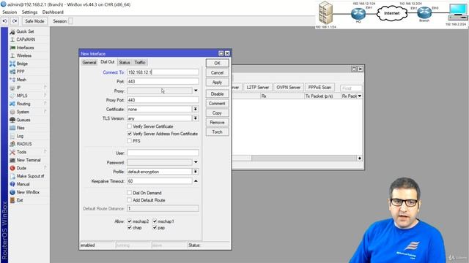
Task: Click the undo toolbar icon
Action: point(5,21)
